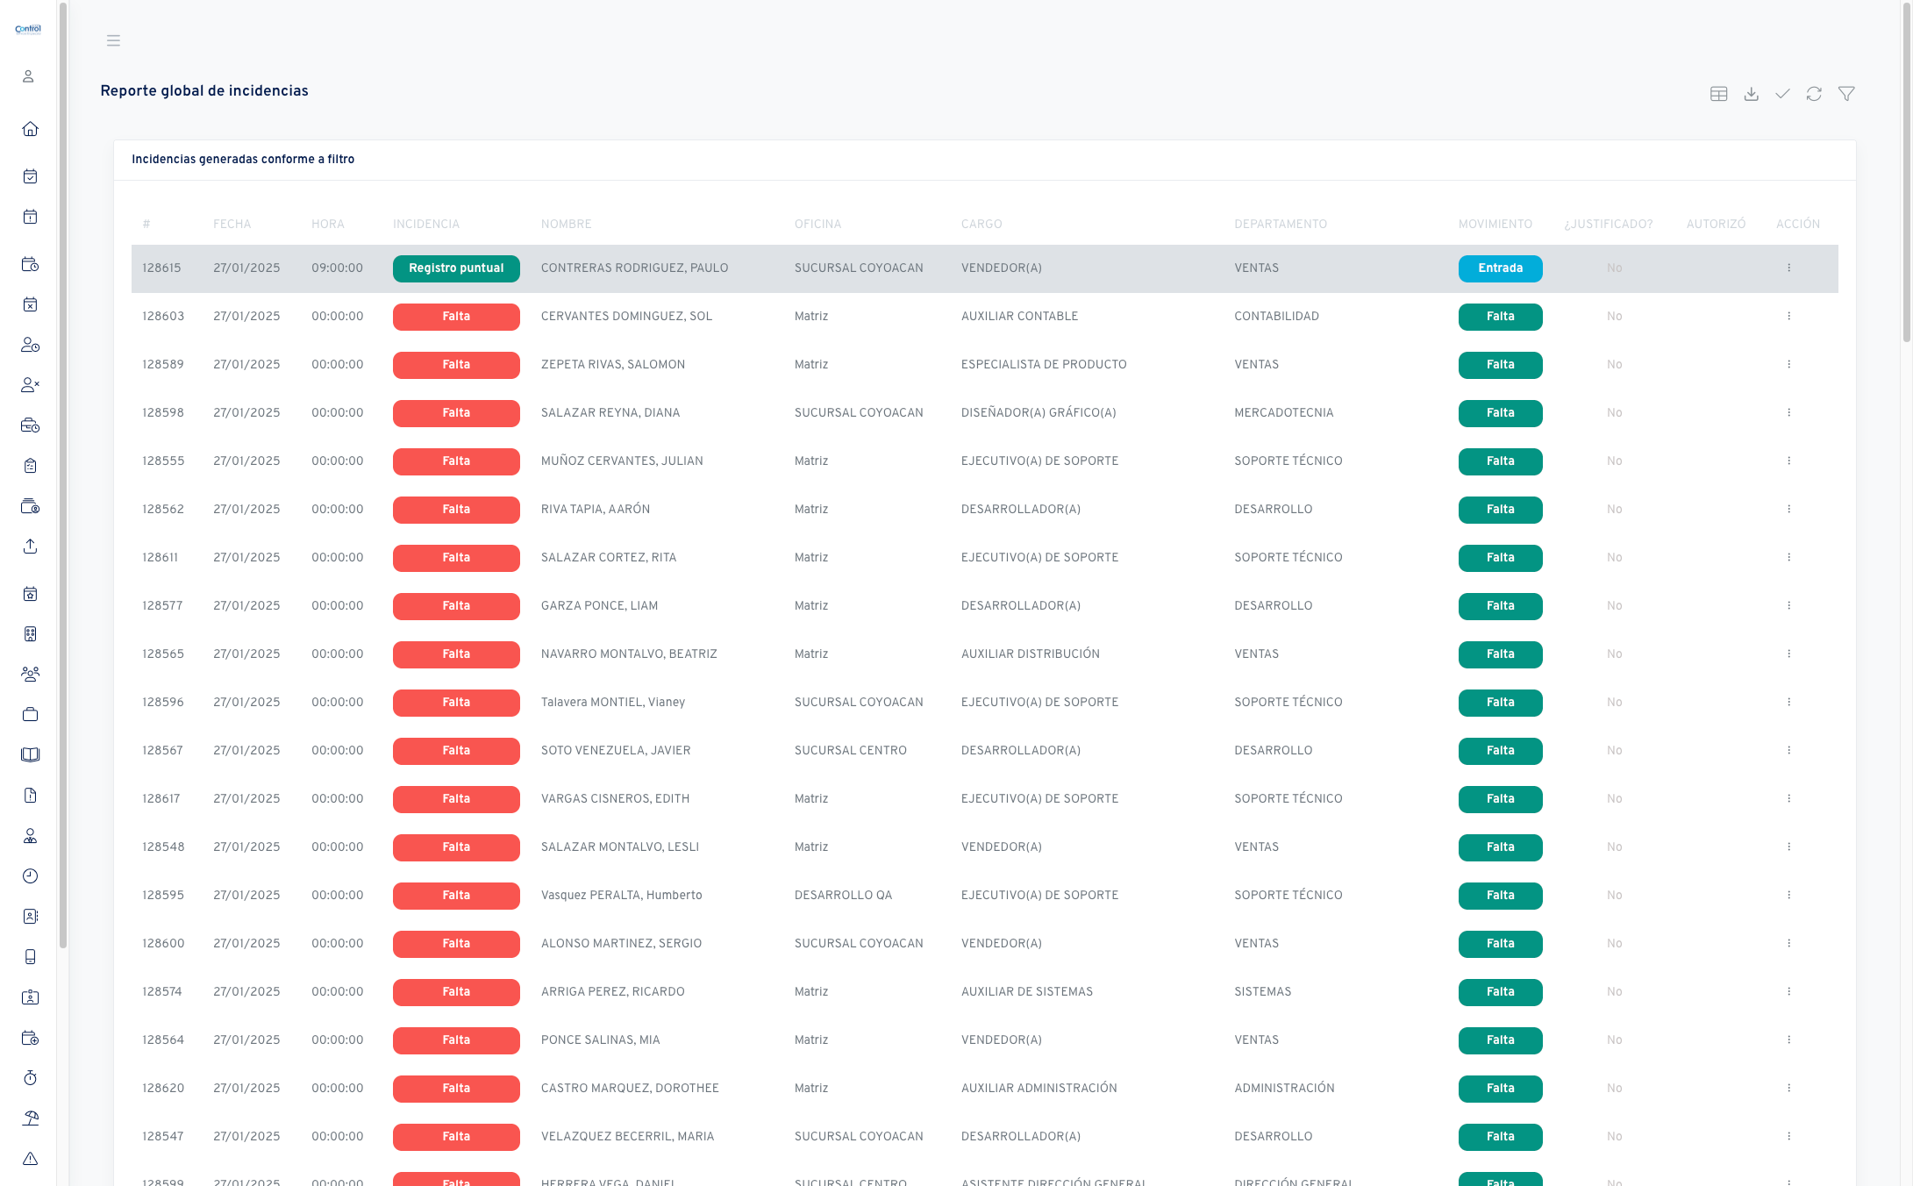Open the hamburger menu icon

click(113, 40)
